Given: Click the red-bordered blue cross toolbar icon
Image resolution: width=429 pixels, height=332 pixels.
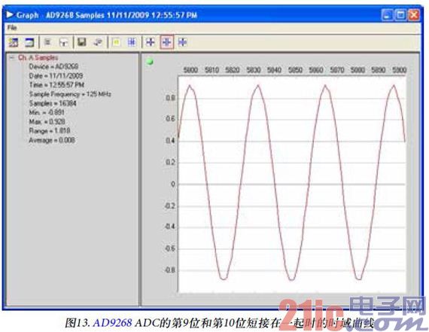Looking at the screenshot, I should (166, 42).
